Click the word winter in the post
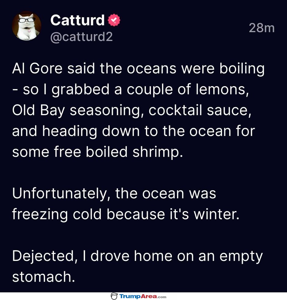 [x=217, y=214]
